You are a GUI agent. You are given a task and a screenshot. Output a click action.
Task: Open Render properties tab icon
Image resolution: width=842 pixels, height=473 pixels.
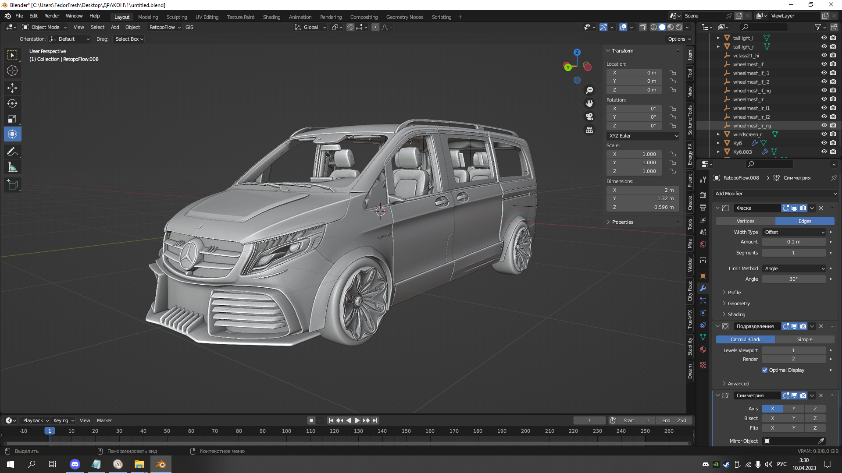coord(703,195)
